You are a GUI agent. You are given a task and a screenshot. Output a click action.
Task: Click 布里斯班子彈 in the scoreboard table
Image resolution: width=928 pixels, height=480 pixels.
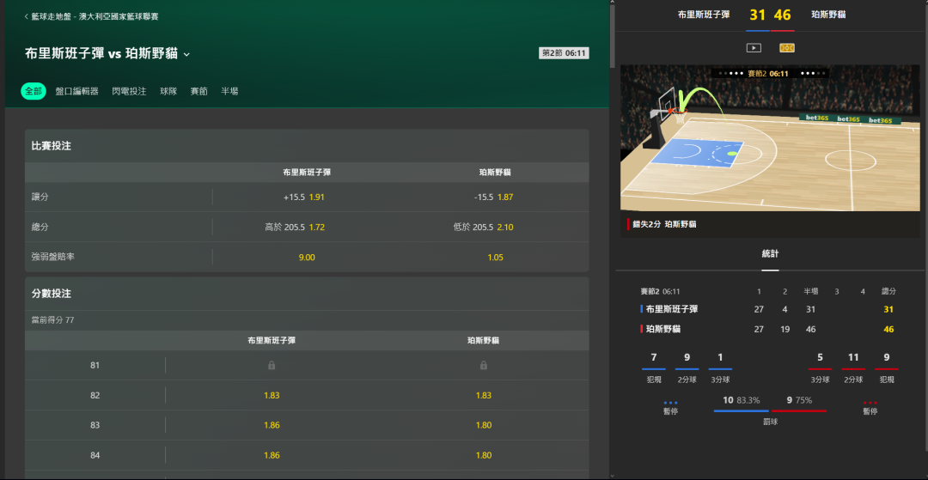coord(672,309)
